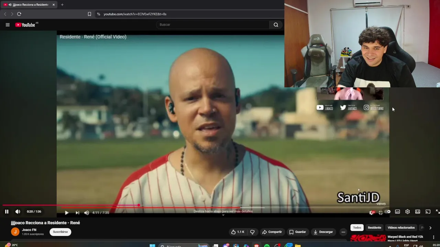Viewport: 440px width, 247px height.
Task: Open Brave browser from the taskbar
Action: tap(256, 246)
